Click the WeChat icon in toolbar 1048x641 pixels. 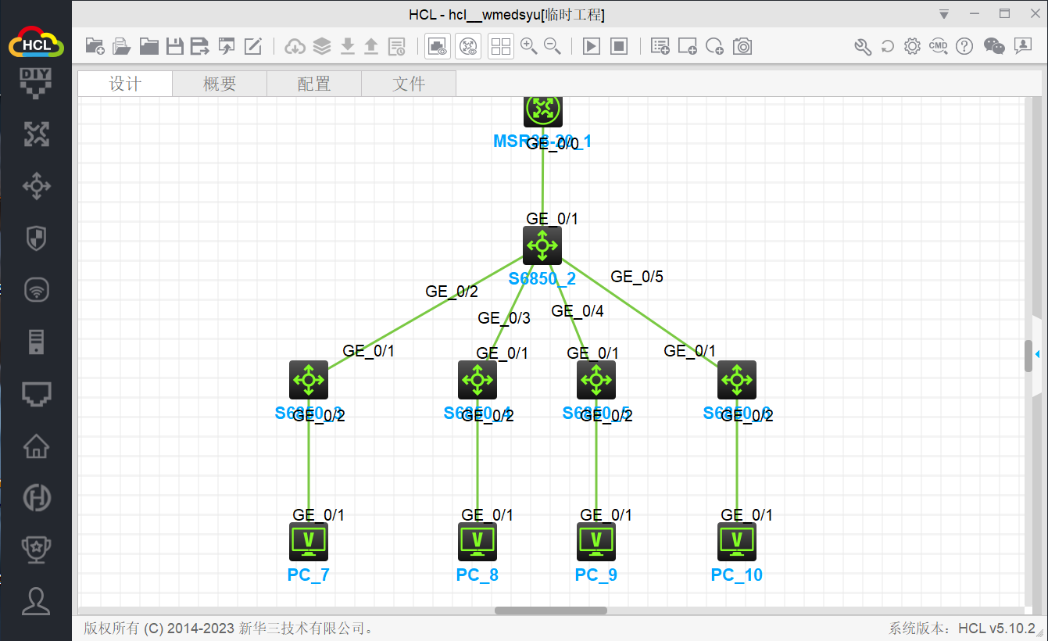tap(994, 46)
